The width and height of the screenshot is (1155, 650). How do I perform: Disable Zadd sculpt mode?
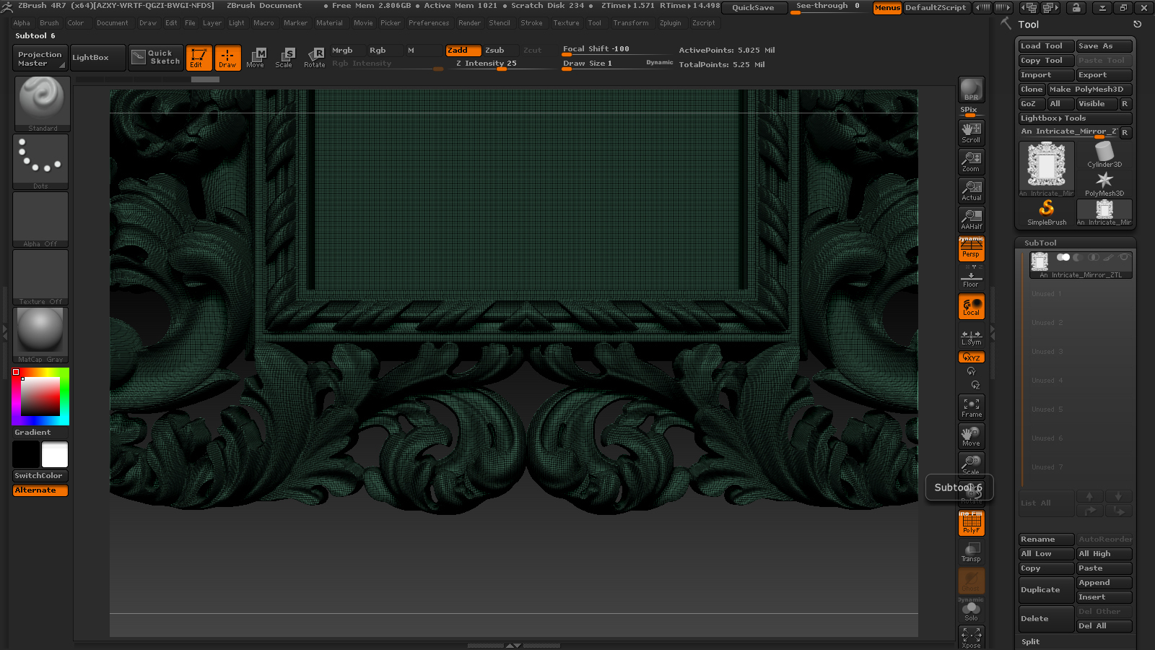tap(463, 51)
